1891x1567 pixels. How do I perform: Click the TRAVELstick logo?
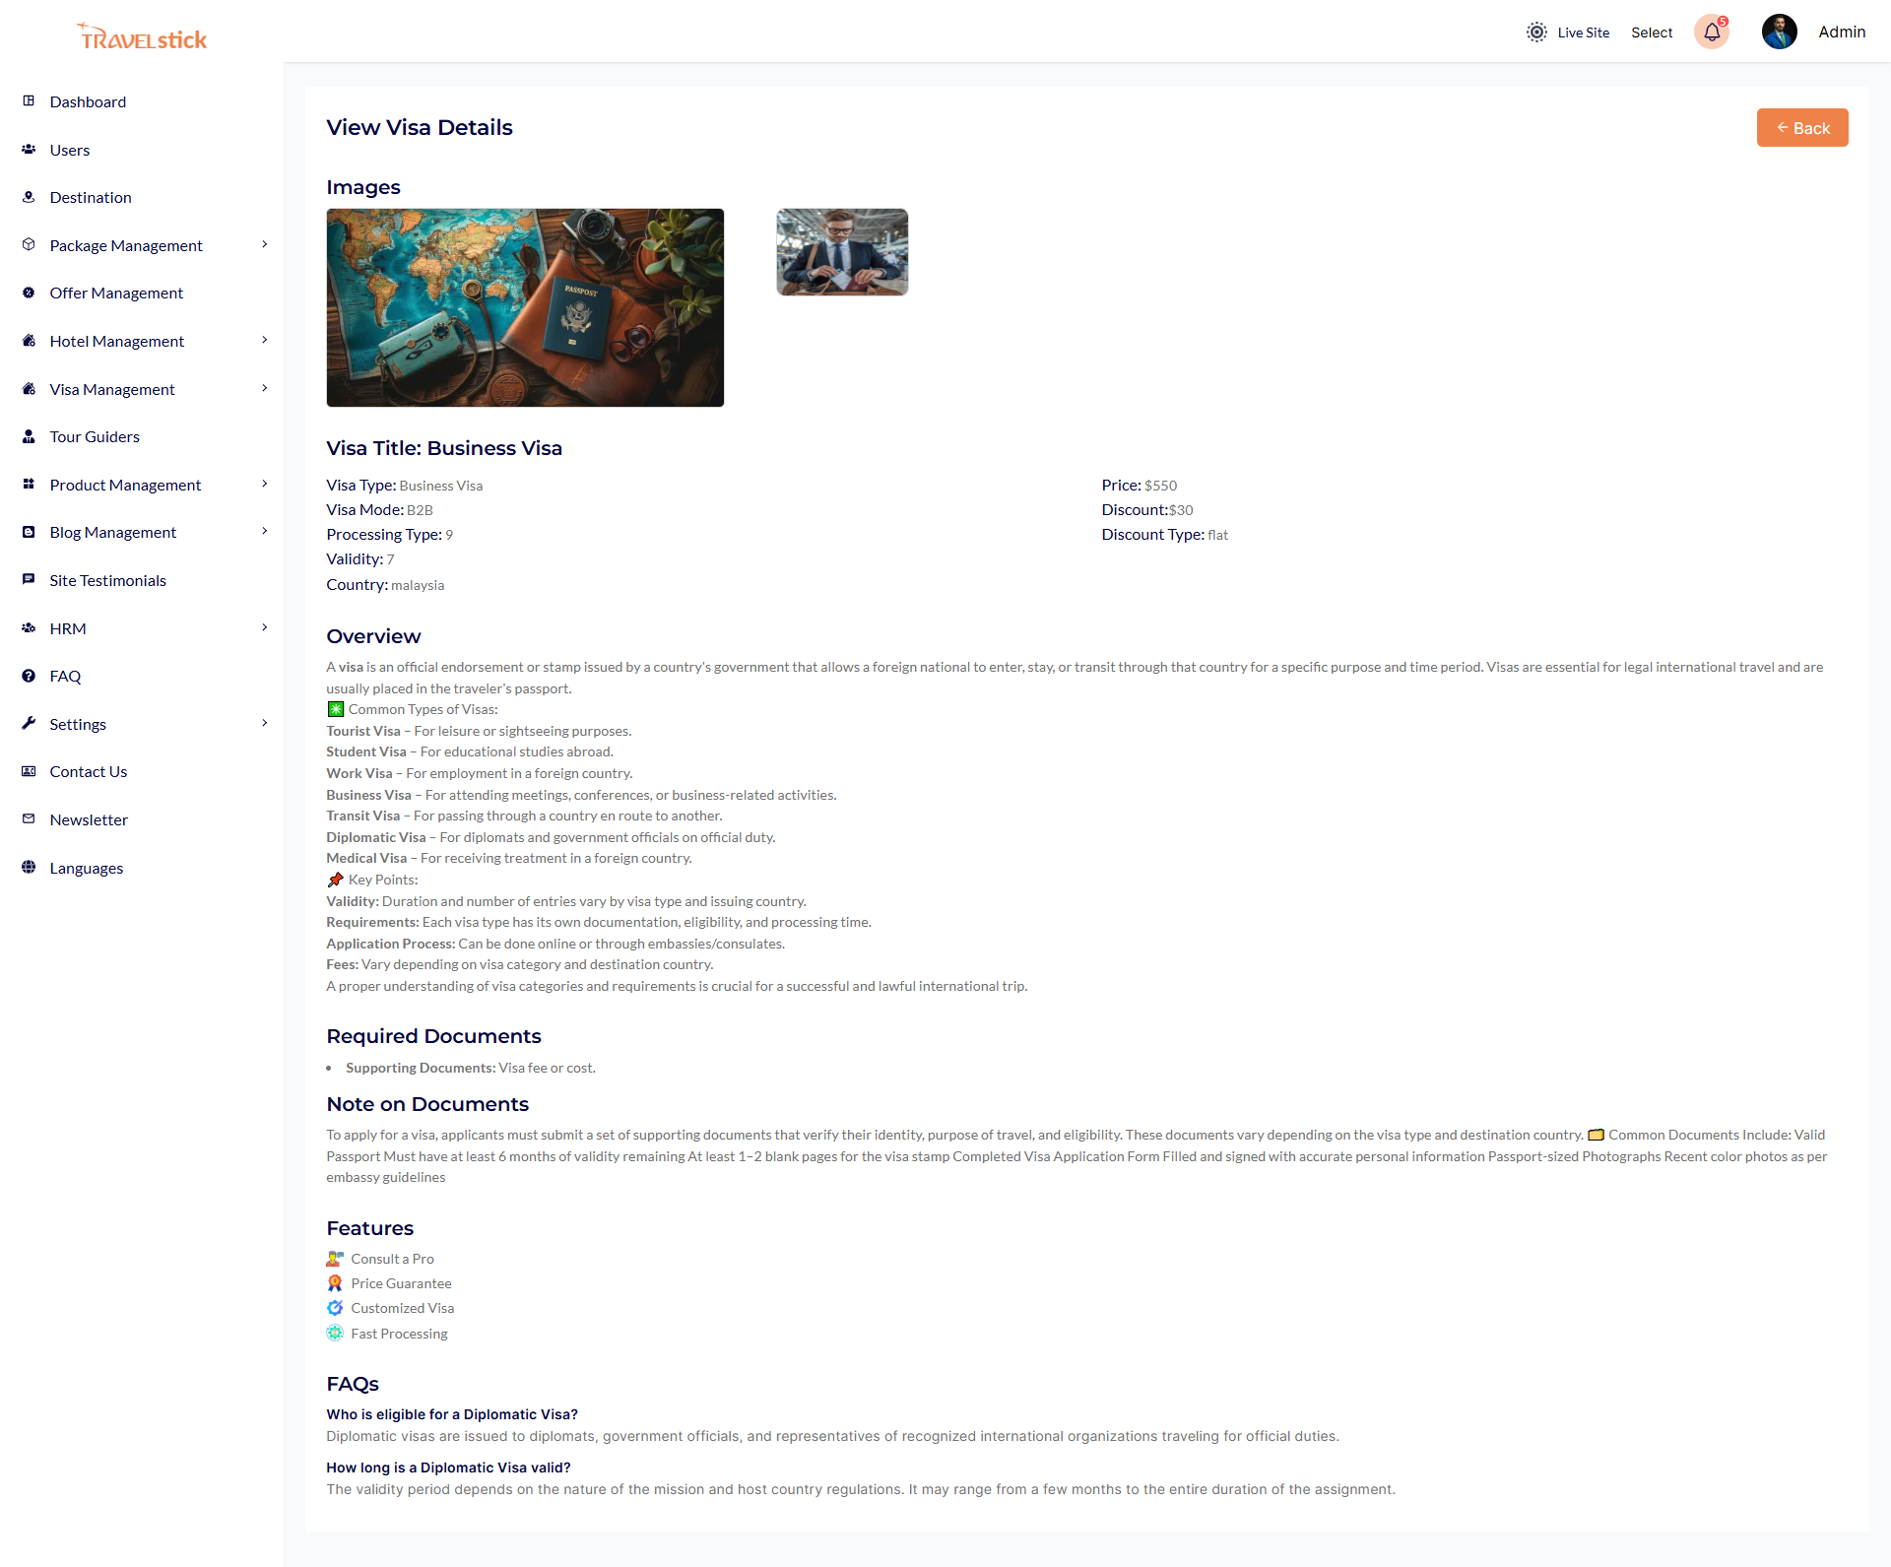[142, 37]
